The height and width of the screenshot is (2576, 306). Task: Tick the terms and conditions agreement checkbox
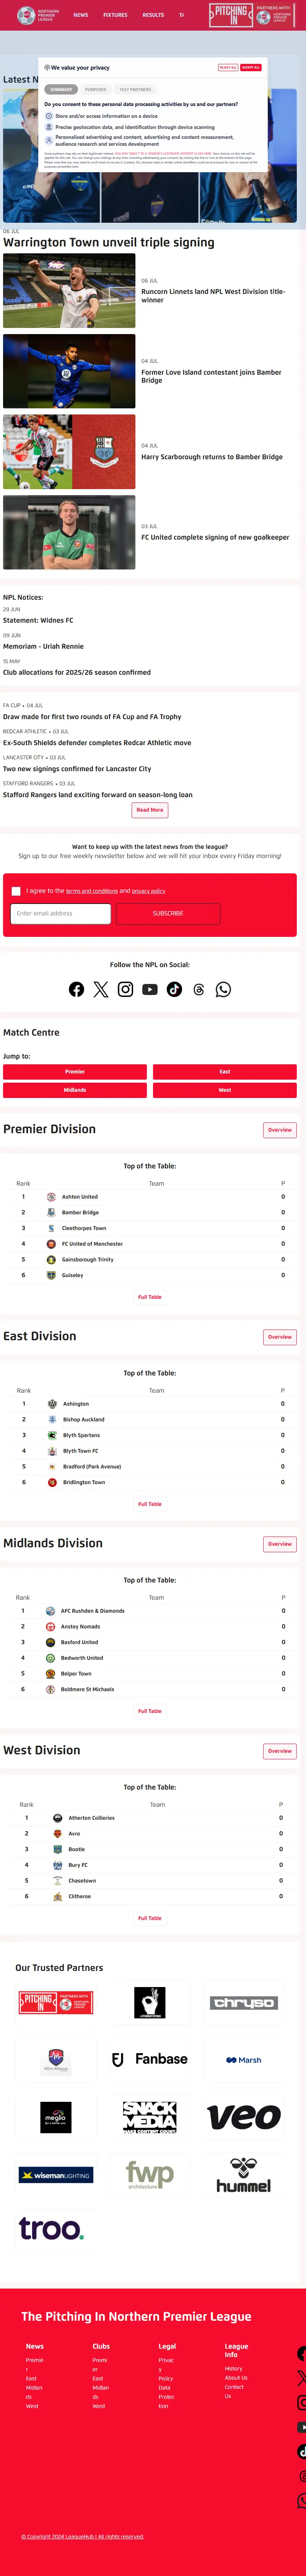click(x=16, y=890)
